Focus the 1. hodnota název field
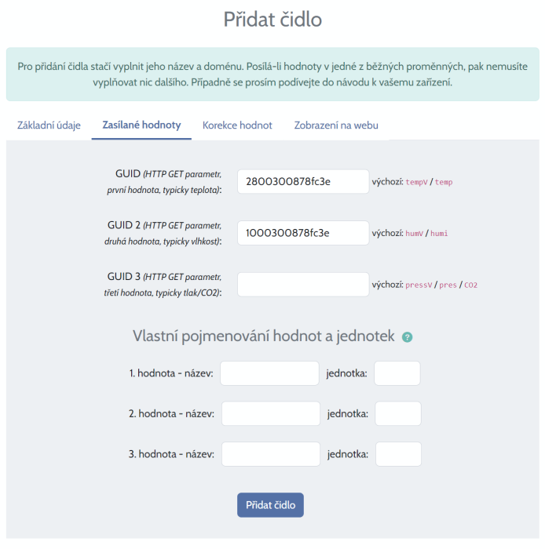The image size is (545, 549). tap(269, 373)
